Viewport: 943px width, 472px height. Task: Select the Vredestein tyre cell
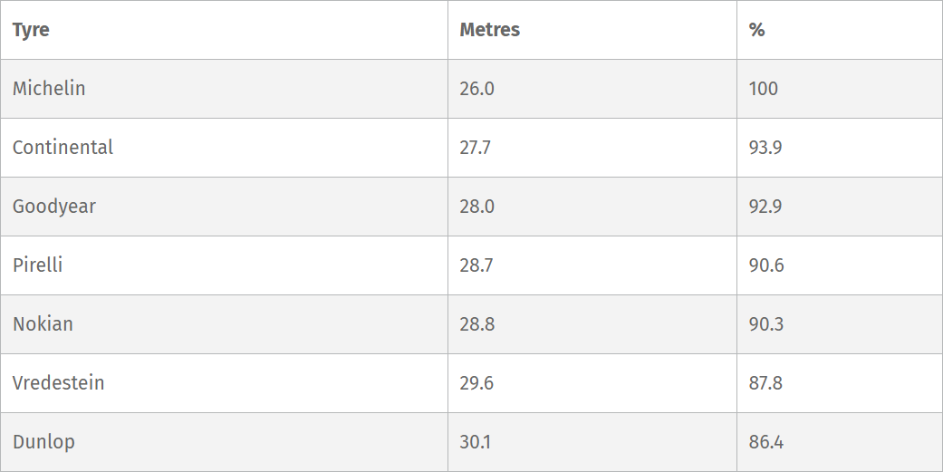coord(58,383)
